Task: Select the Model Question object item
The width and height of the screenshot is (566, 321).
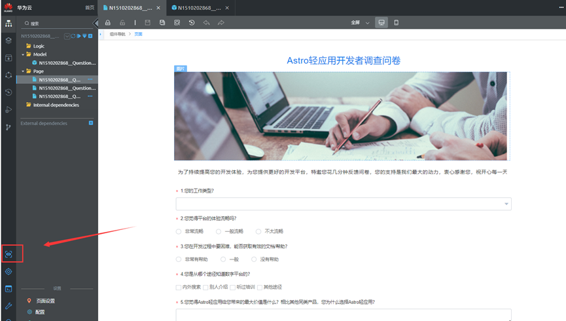Action: (x=67, y=63)
